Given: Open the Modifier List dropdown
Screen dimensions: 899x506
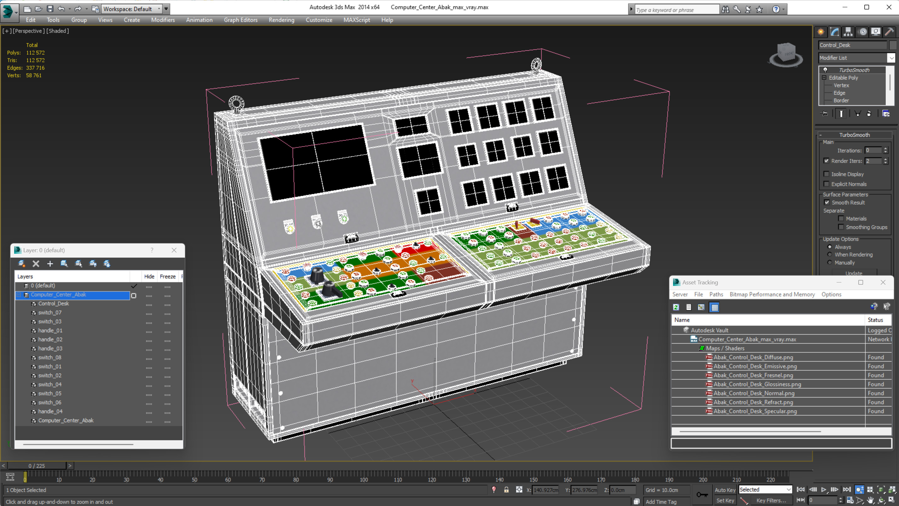Looking at the screenshot, I should click(x=891, y=58).
